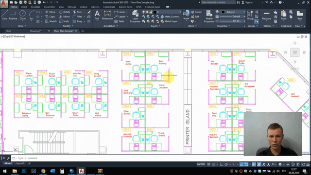Click the Base view icon
The width and height of the screenshot is (311, 175).
[x=300, y=15]
